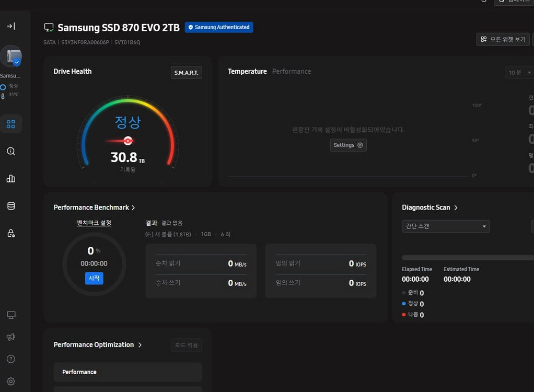Image resolution: width=534 pixels, height=392 pixels.
Task: Click the 임의 쓰기 result row
Action: pyautogui.click(x=321, y=283)
